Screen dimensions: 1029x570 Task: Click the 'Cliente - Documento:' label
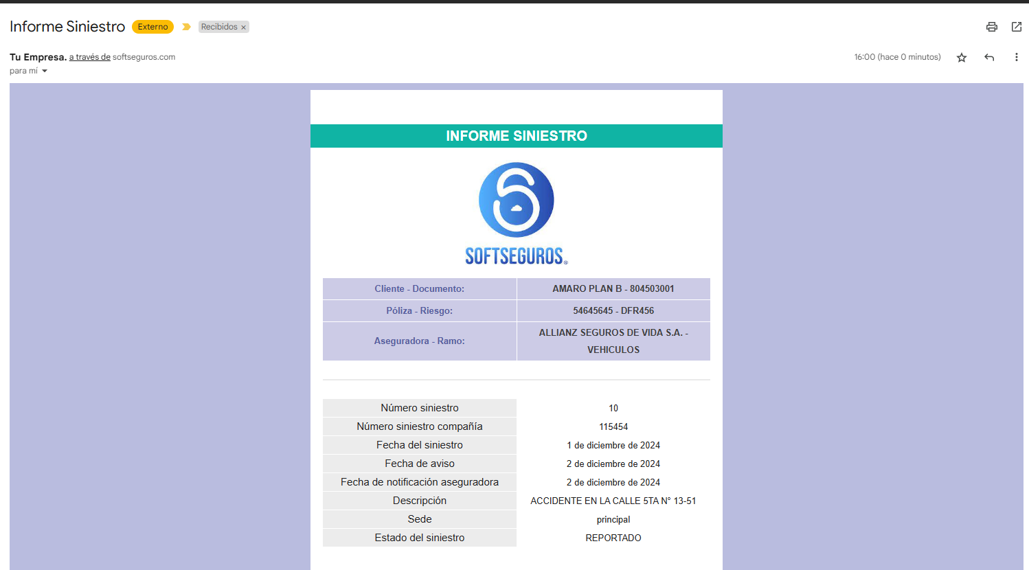(x=420, y=289)
